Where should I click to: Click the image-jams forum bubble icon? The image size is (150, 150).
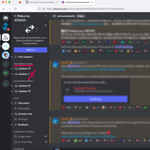point(15,136)
